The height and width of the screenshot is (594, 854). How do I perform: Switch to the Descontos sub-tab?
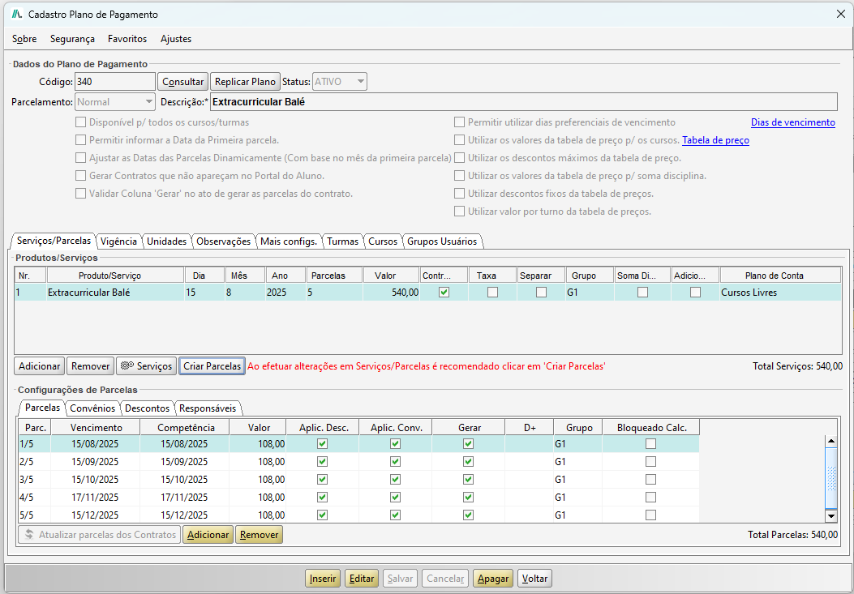[147, 408]
